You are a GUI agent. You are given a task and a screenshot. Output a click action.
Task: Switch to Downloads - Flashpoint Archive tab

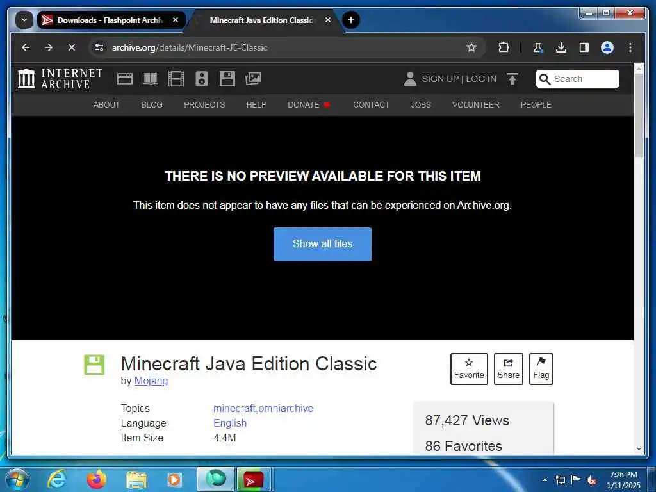pyautogui.click(x=111, y=20)
